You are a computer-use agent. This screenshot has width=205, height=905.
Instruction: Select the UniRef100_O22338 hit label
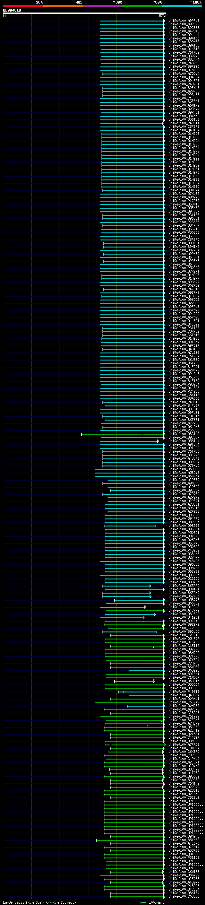184,303
